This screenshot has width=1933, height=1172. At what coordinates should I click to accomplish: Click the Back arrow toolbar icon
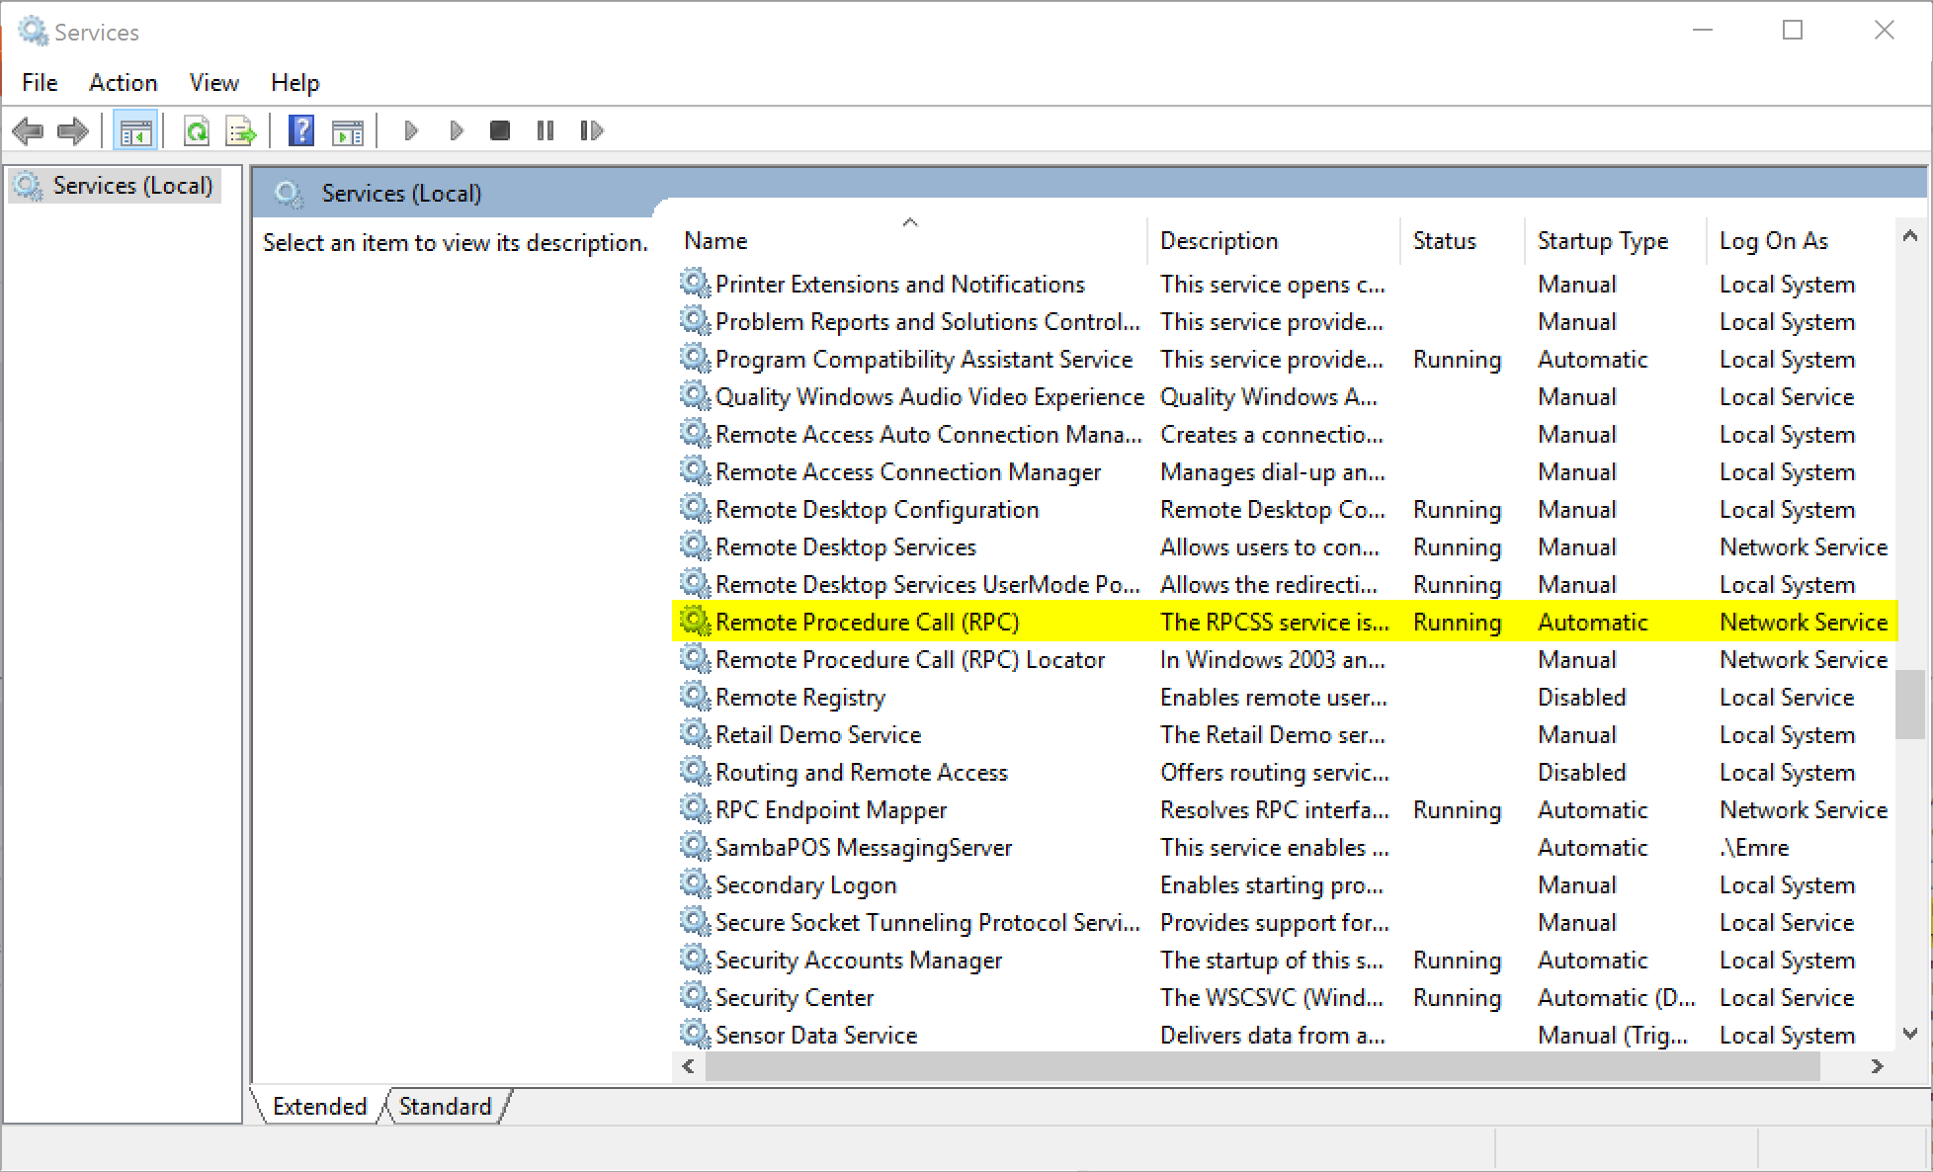(28, 130)
